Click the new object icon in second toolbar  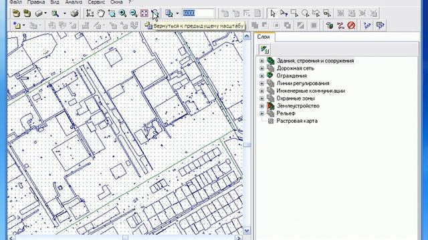point(17,25)
